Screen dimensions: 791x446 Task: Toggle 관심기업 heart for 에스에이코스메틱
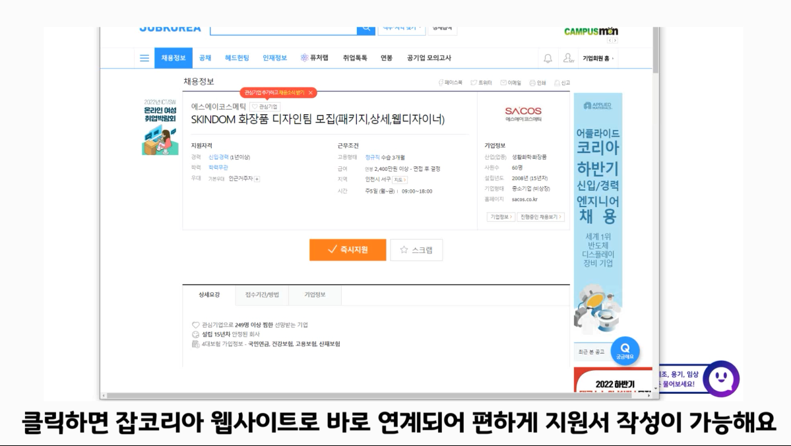click(x=265, y=107)
